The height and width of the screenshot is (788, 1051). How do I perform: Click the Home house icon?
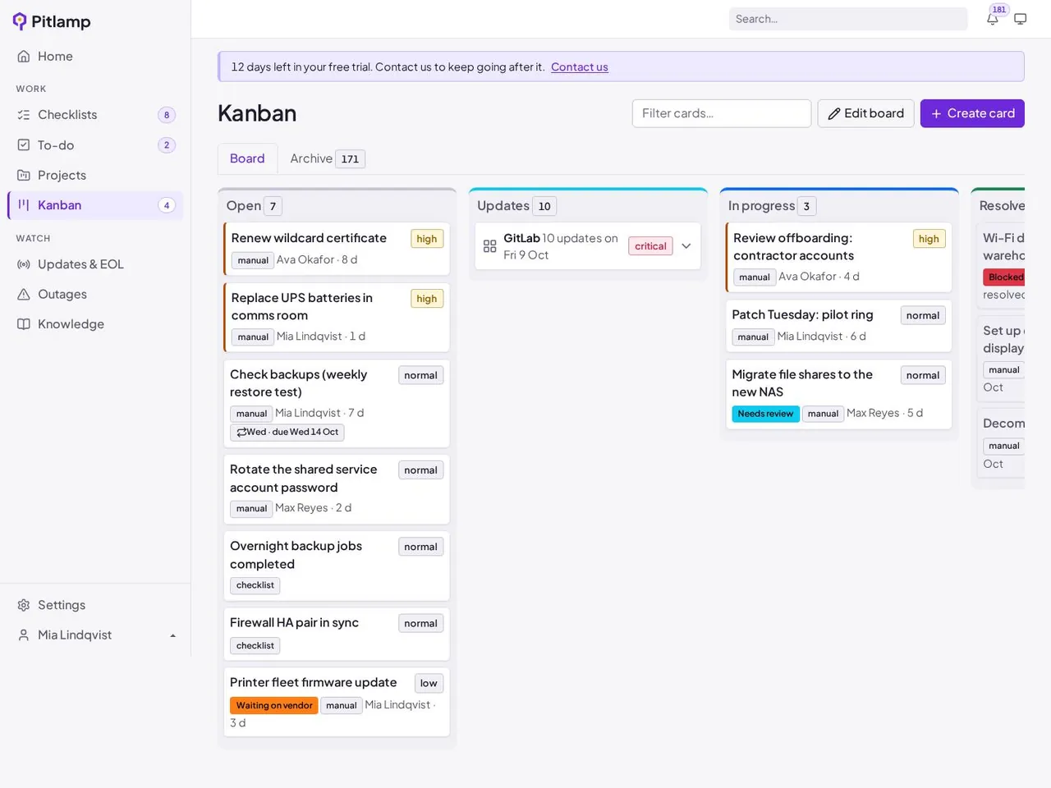pos(24,57)
